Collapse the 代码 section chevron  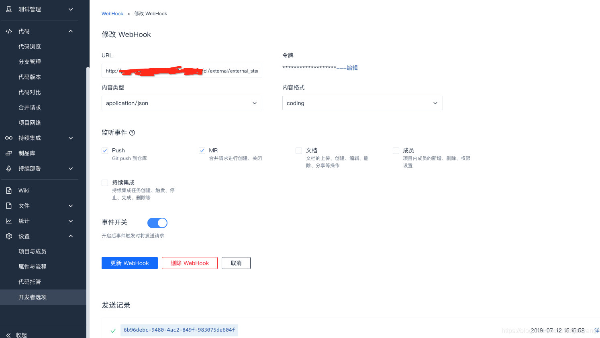71,31
